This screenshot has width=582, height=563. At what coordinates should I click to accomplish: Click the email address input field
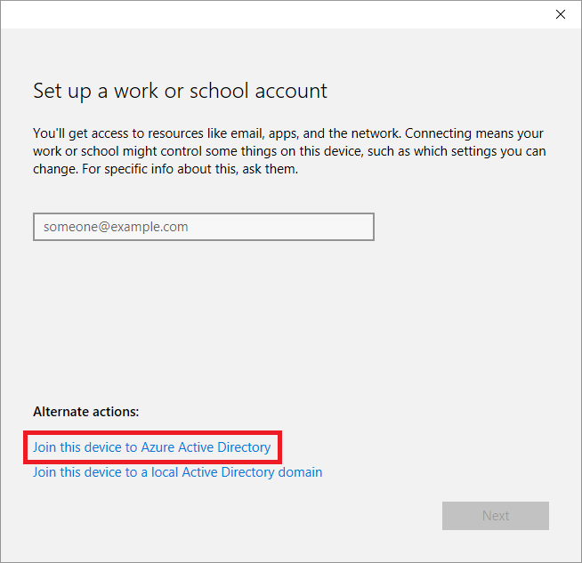pos(203,227)
